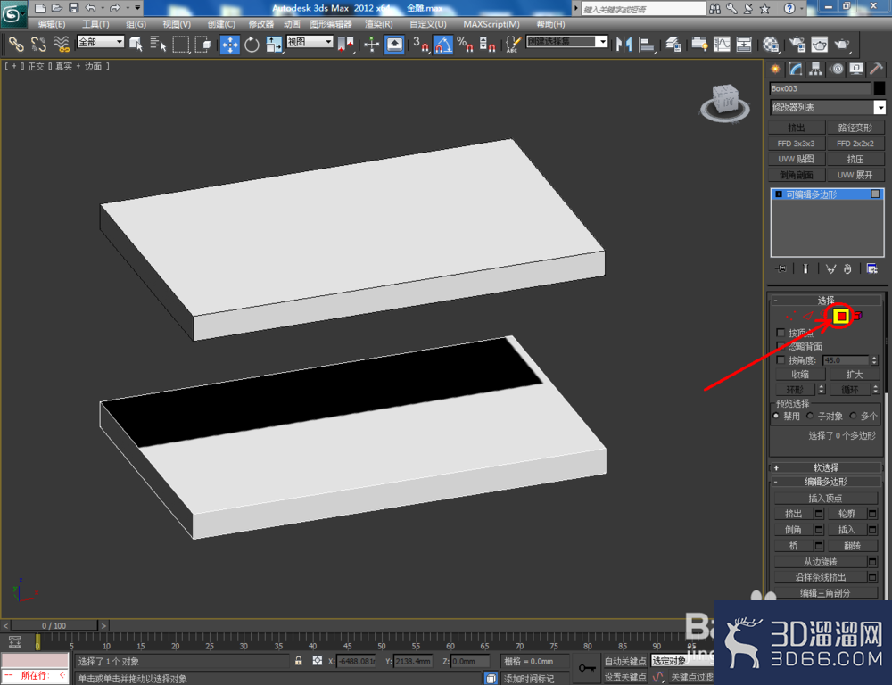Image resolution: width=892 pixels, height=685 pixels.
Task: Activate the Select and Move tool
Action: point(230,45)
